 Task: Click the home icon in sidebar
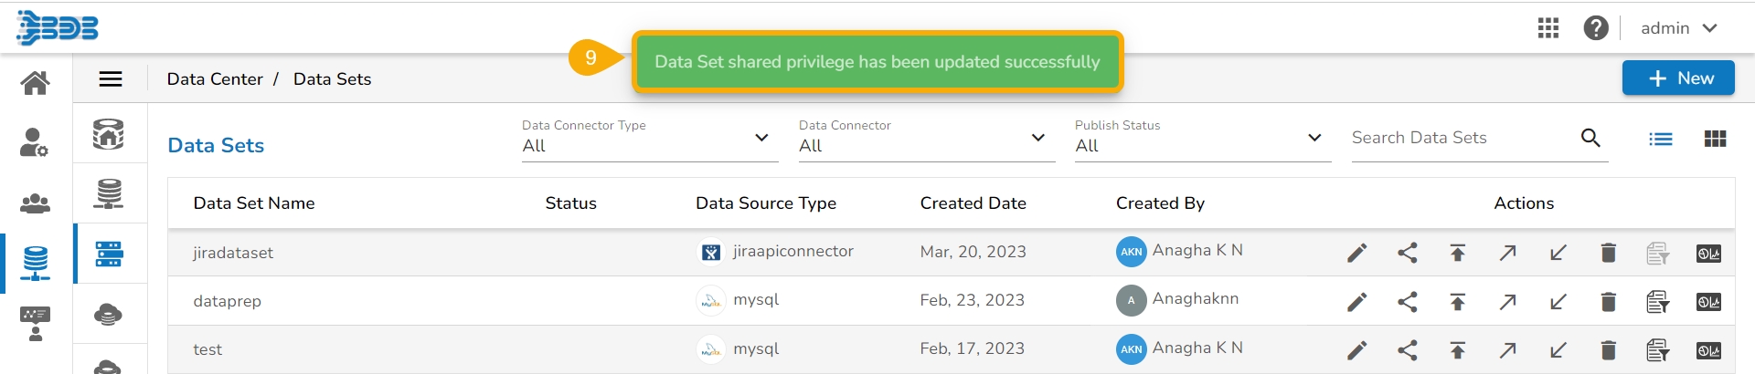[36, 83]
